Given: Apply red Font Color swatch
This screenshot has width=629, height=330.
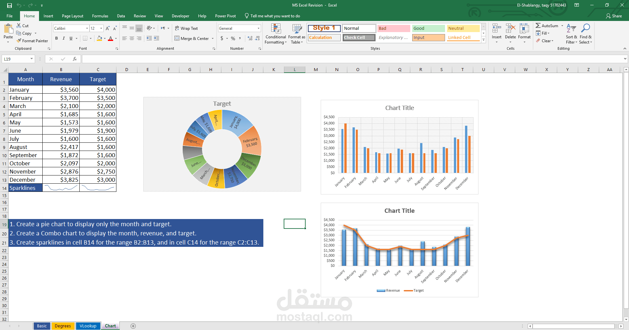Looking at the screenshot, I should tap(111, 38).
